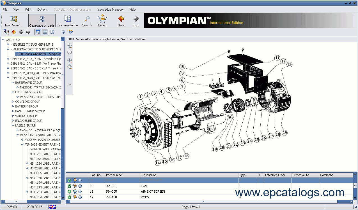
Task: Click the Part Number column header
Action: 114,175
